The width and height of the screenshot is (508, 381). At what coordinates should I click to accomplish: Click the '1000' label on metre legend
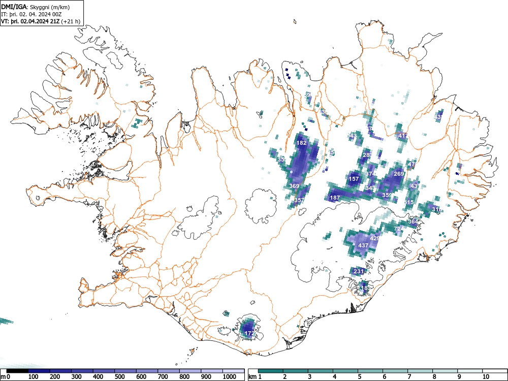point(230,376)
